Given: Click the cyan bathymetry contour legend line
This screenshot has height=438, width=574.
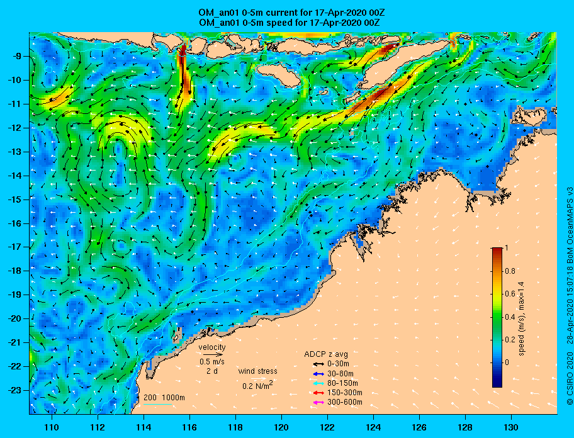Looking at the screenshot, I should (x=157, y=405).
